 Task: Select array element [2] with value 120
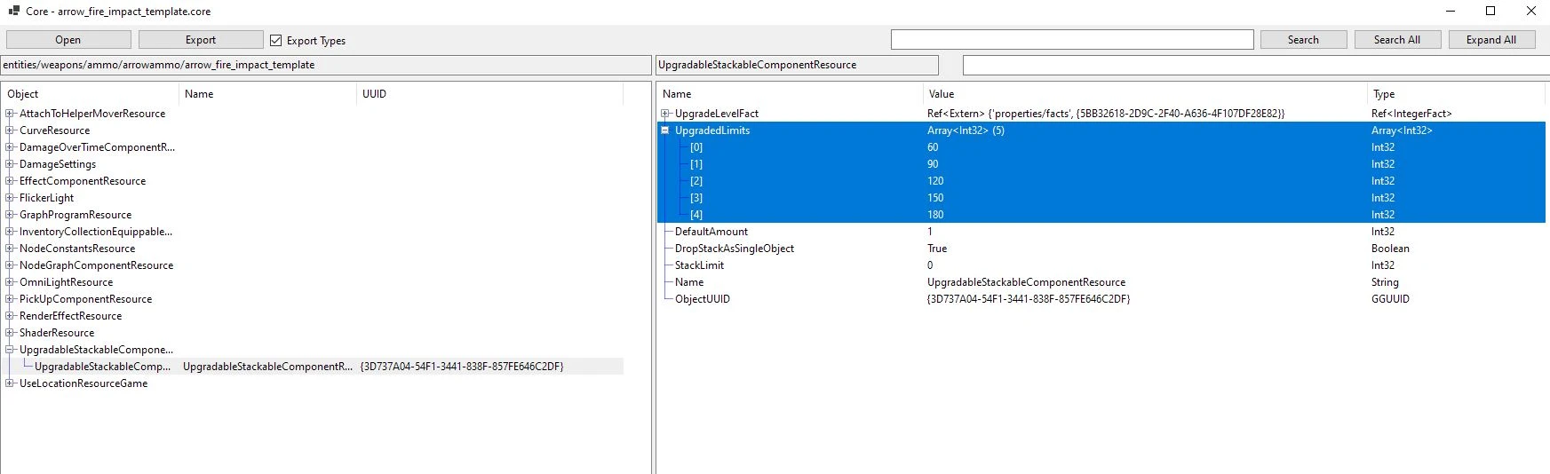1101,181
